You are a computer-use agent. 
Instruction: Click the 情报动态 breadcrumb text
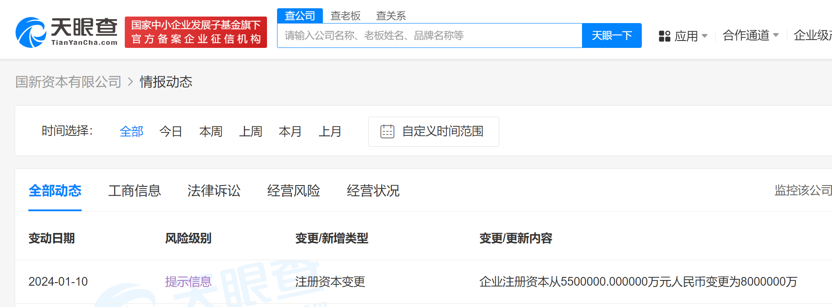pos(166,81)
